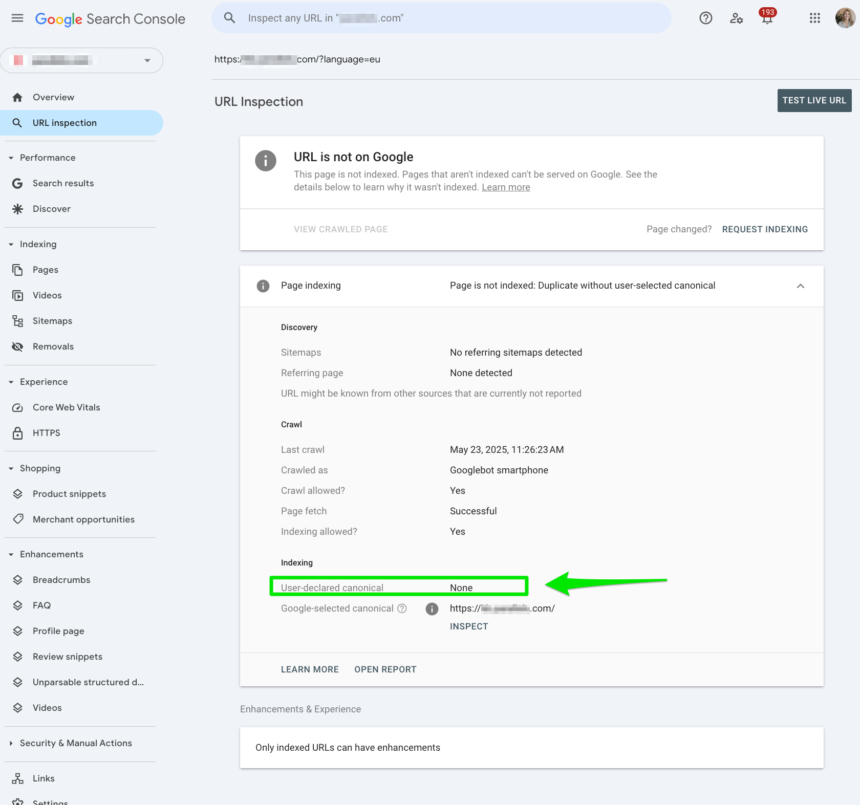
Task: Open the account profile avatar
Action: [845, 18]
